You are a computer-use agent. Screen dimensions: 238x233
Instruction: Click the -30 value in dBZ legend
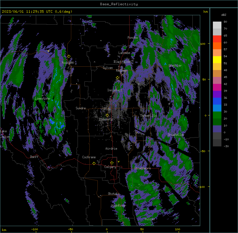(x=226, y=146)
